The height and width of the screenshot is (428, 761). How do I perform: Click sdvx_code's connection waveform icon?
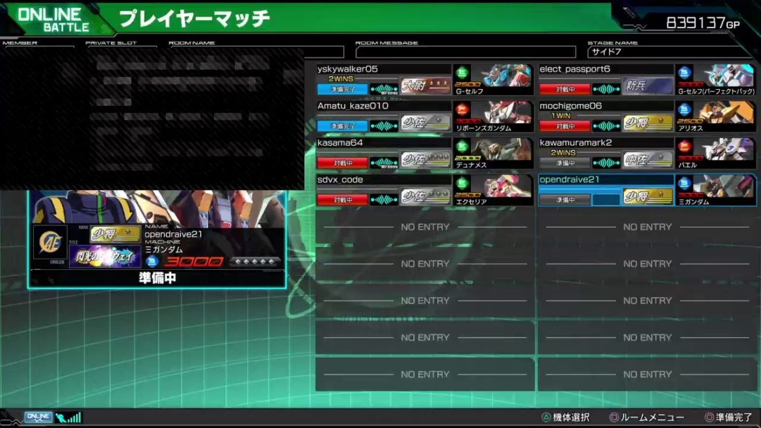pyautogui.click(x=384, y=200)
